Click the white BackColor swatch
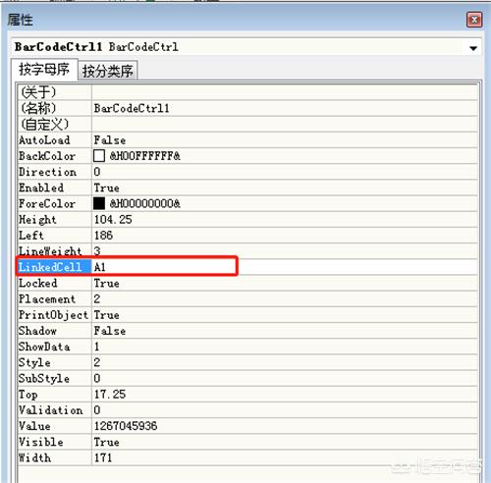The image size is (491, 483). coord(99,156)
